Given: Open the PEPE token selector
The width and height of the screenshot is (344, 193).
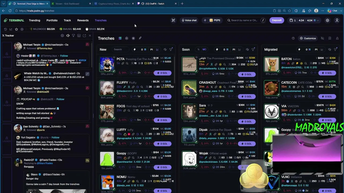Looking at the screenshot, I should (215, 20).
